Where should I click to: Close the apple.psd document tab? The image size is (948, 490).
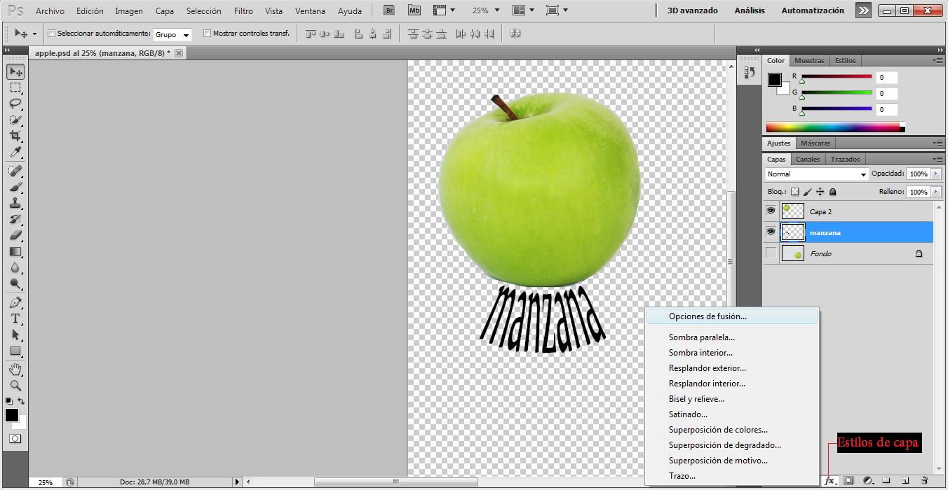pyautogui.click(x=179, y=52)
